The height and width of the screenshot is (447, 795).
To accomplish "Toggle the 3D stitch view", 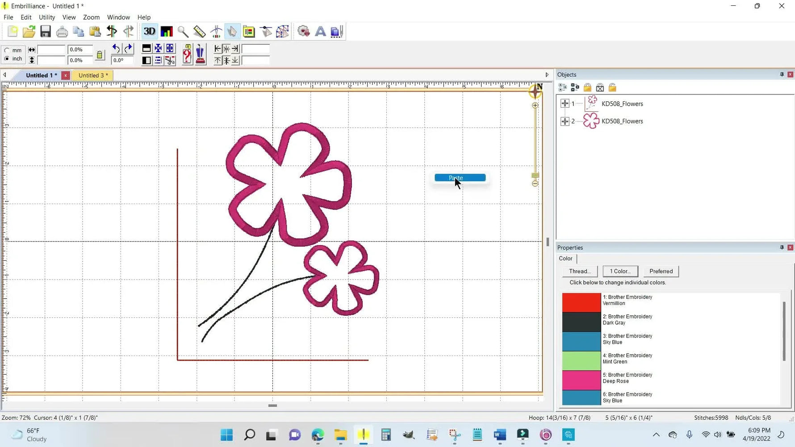I will [150, 31].
